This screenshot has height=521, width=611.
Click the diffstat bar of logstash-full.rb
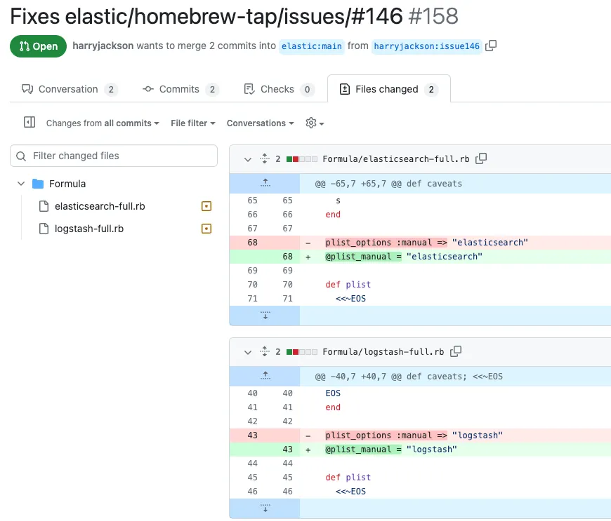(301, 352)
